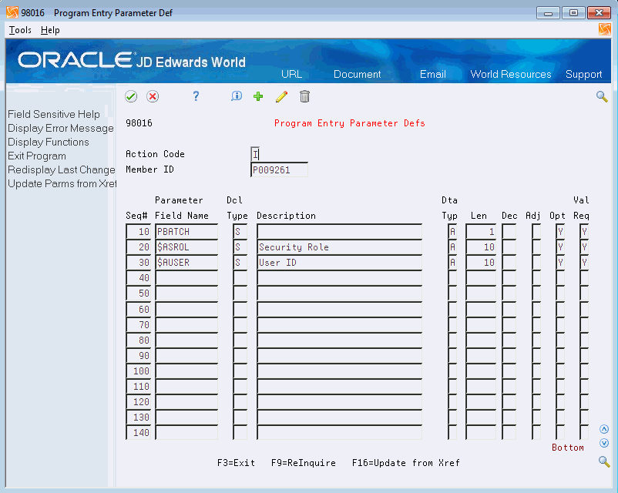Click Dcl Type field on row 10
This screenshot has width=618, height=493.
(240, 232)
